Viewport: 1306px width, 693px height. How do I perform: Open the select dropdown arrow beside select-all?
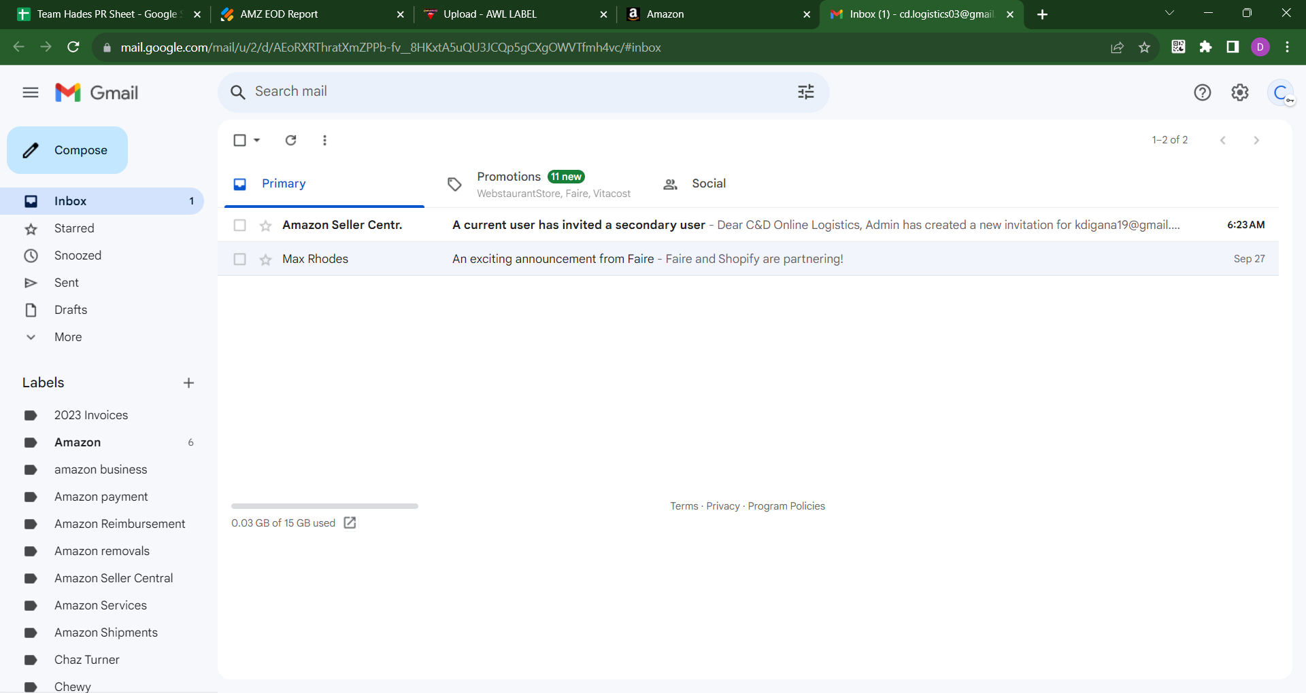pyautogui.click(x=257, y=140)
